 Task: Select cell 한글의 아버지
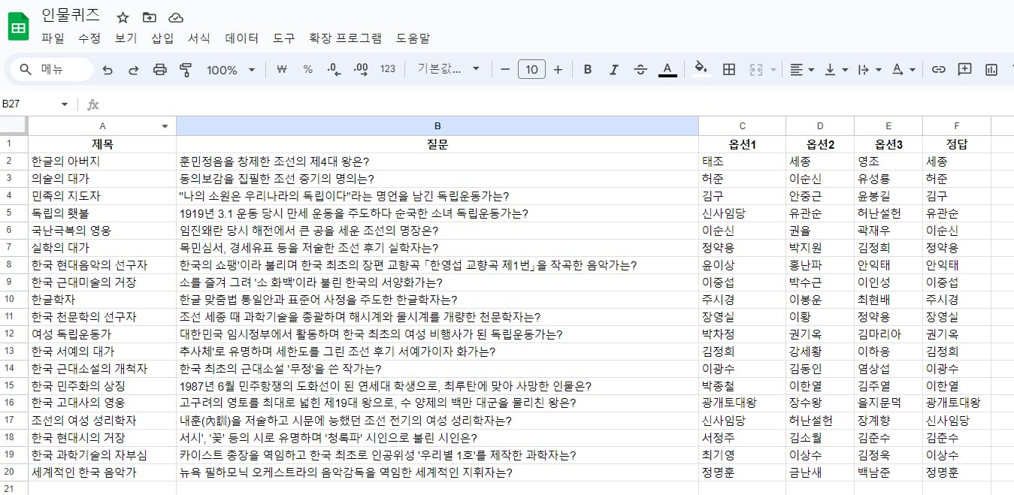[x=102, y=161]
